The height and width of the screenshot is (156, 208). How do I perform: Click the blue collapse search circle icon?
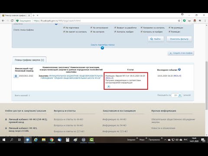tap(102, 48)
